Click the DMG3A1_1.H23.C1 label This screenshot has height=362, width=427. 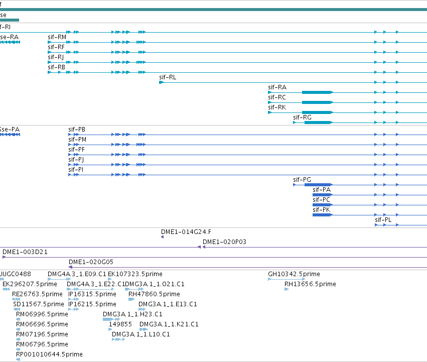coord(132,314)
